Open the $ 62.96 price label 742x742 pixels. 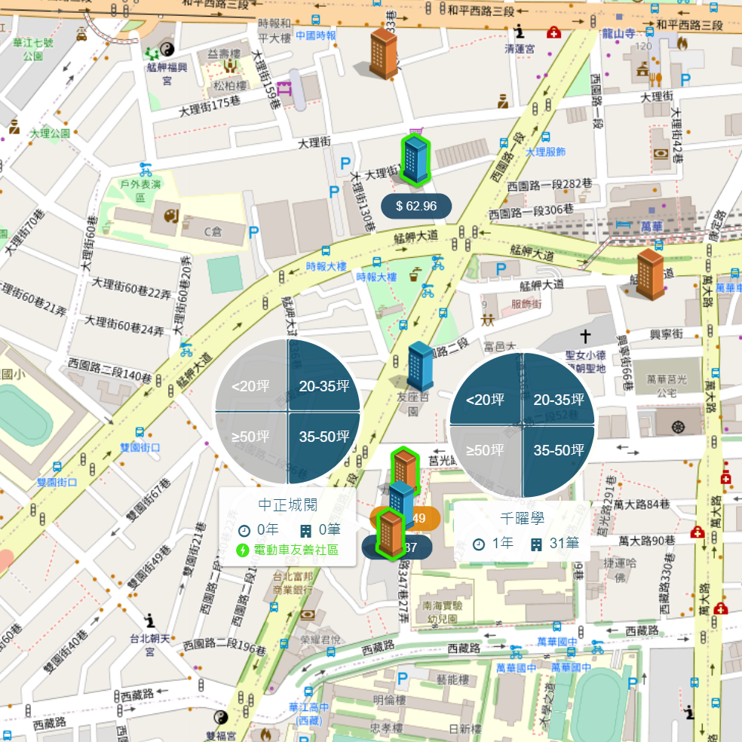click(416, 207)
